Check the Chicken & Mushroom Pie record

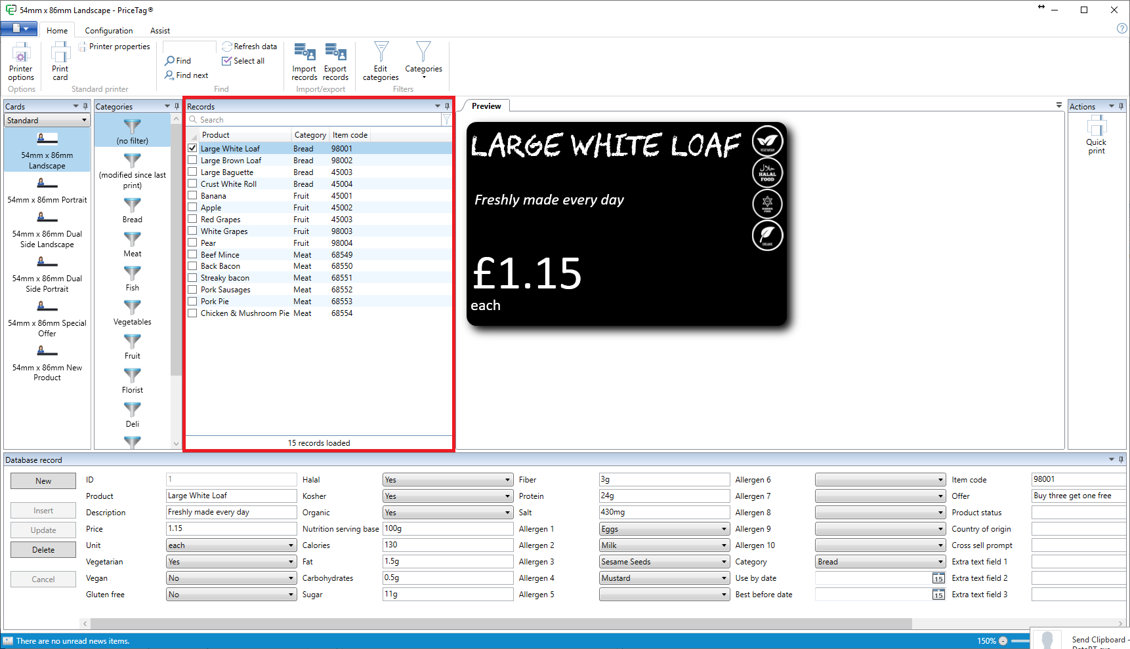pyautogui.click(x=192, y=313)
